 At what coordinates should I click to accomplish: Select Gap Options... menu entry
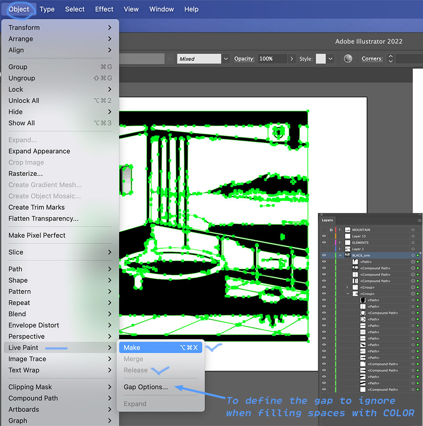[x=146, y=387]
